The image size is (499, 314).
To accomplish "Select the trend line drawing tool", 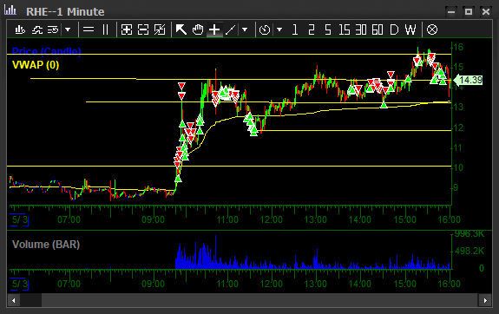I will point(230,29).
